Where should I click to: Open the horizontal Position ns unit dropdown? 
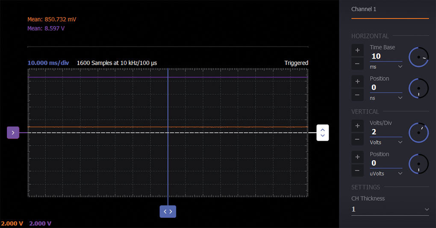click(386, 98)
